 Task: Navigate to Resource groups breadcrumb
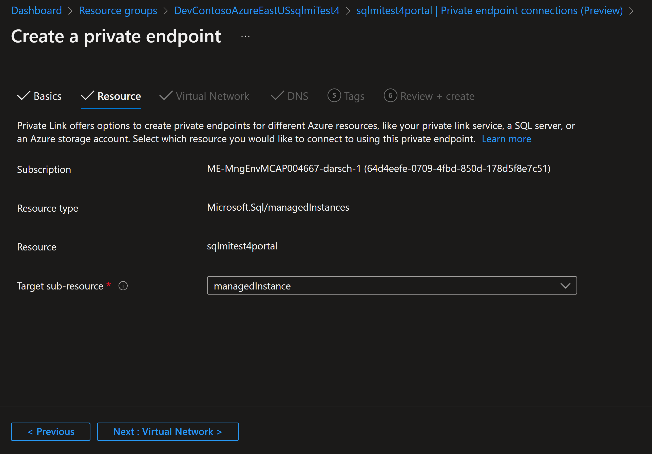coord(118,11)
